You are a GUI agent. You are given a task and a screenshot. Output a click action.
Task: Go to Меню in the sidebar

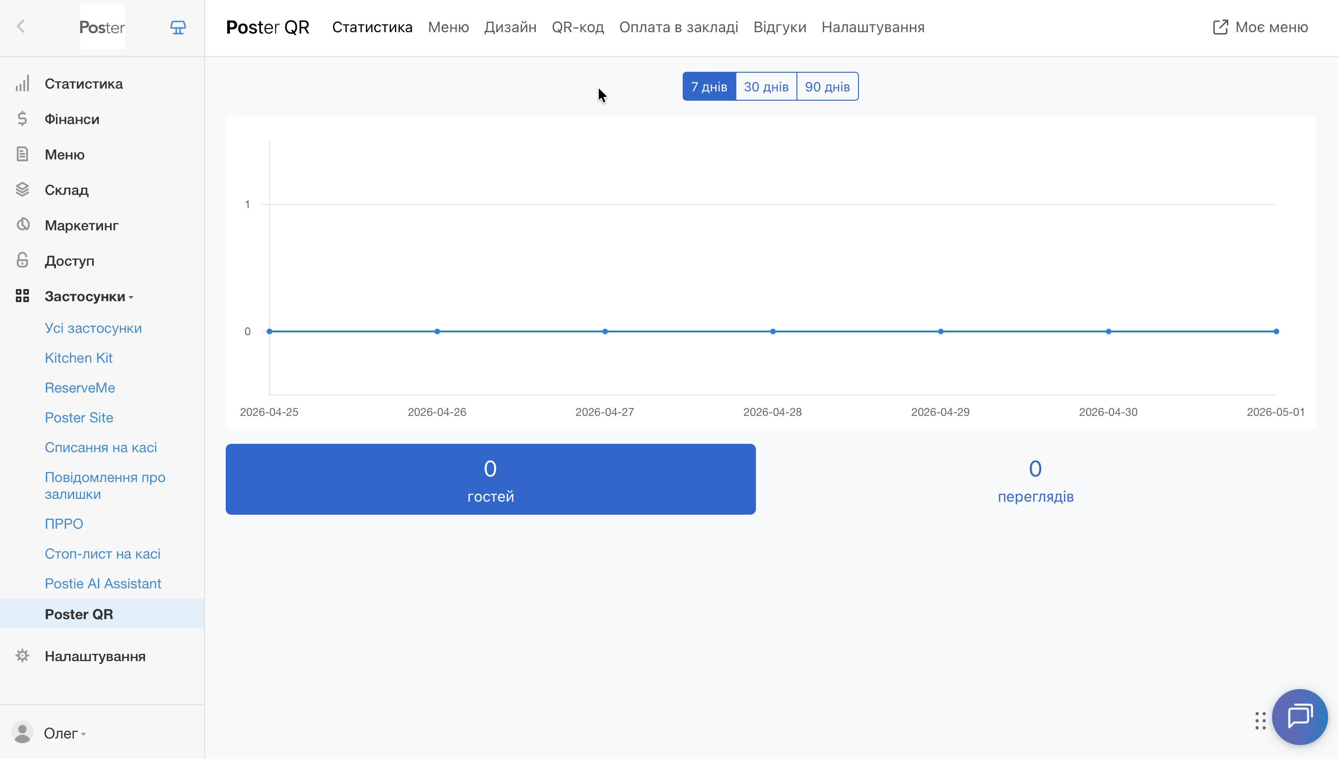click(65, 155)
